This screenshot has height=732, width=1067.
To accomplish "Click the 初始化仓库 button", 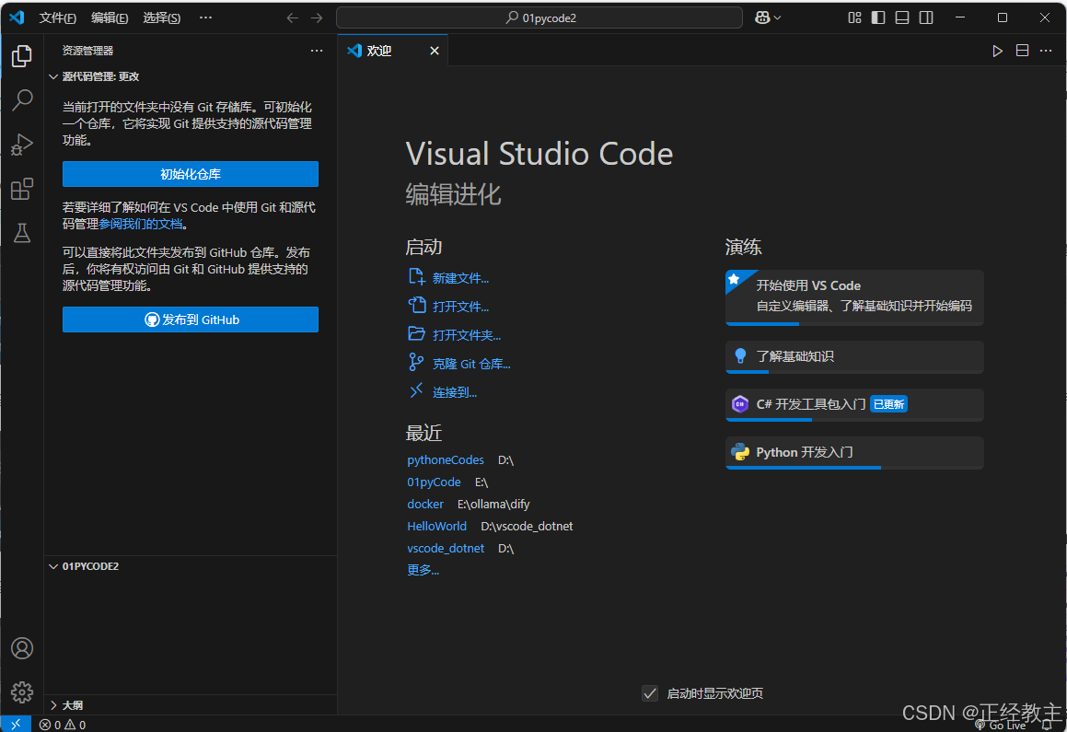I will pos(191,174).
